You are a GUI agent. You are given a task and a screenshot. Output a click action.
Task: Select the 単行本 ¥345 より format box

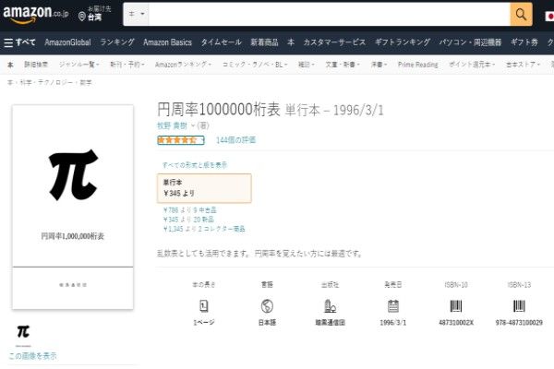click(x=204, y=188)
